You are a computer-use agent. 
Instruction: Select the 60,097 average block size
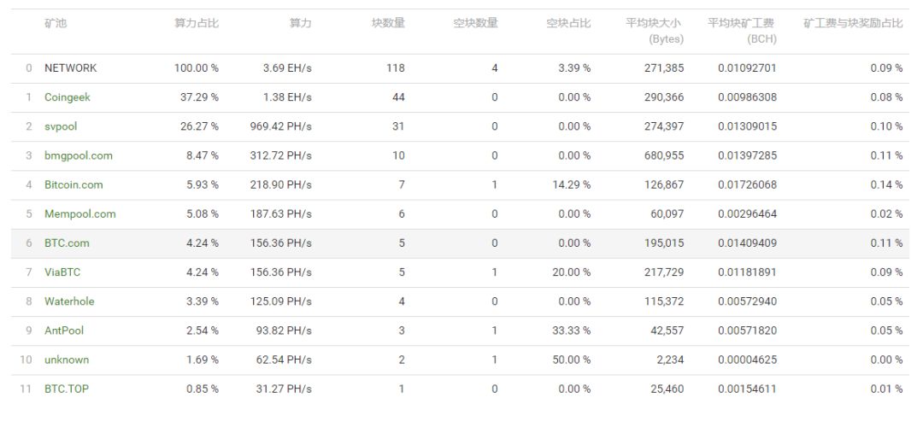pyautogui.click(x=667, y=214)
